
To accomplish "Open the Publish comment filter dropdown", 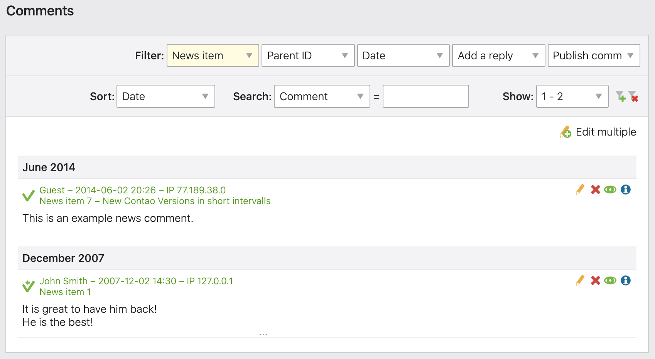I will 594,55.
